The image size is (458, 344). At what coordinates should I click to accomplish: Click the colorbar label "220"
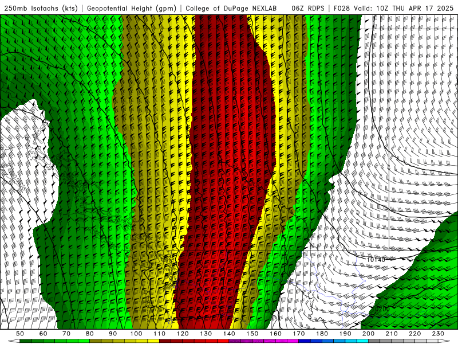click(414, 334)
